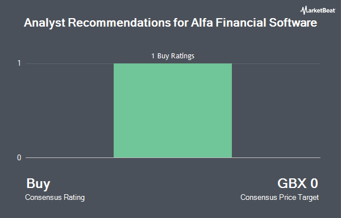Viewport: 341px width, 218px height.
Task: Click the '1 Buy Ratings' bar label
Action: pos(173,56)
